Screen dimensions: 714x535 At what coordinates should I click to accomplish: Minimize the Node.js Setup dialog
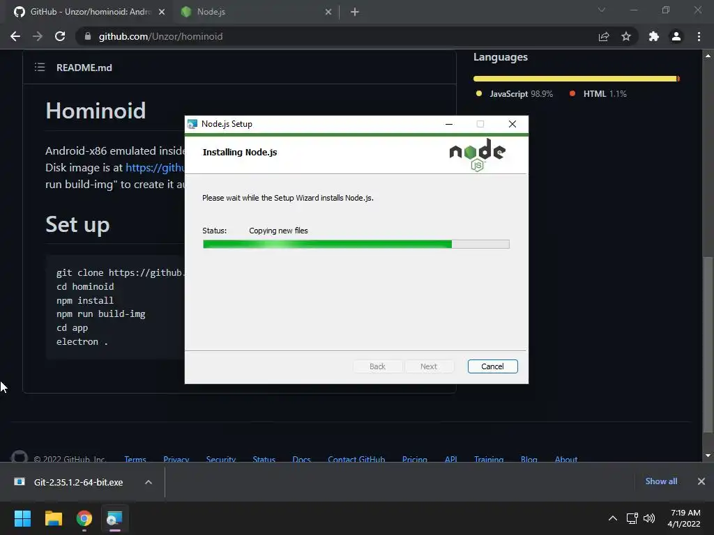click(x=449, y=124)
